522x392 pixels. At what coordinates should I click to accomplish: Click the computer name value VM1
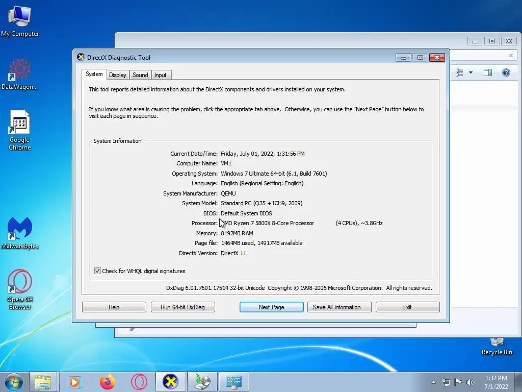(226, 163)
